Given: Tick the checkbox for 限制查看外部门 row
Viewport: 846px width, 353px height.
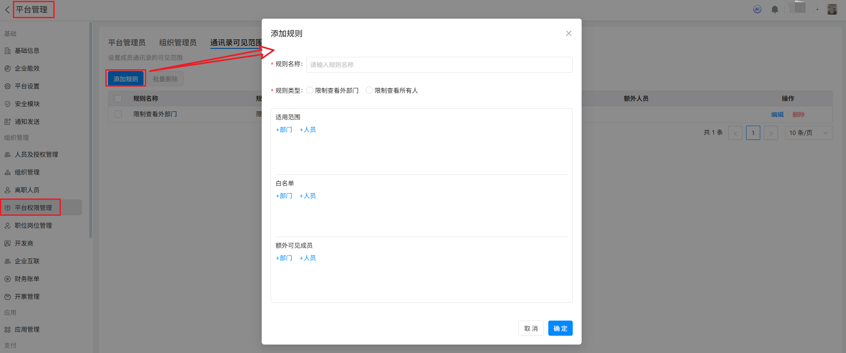Looking at the screenshot, I should (x=118, y=114).
